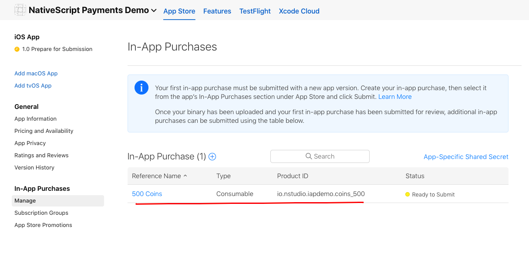Screen dimensions: 529x264
Task: Click the blue info icon in banner
Action: click(x=142, y=88)
